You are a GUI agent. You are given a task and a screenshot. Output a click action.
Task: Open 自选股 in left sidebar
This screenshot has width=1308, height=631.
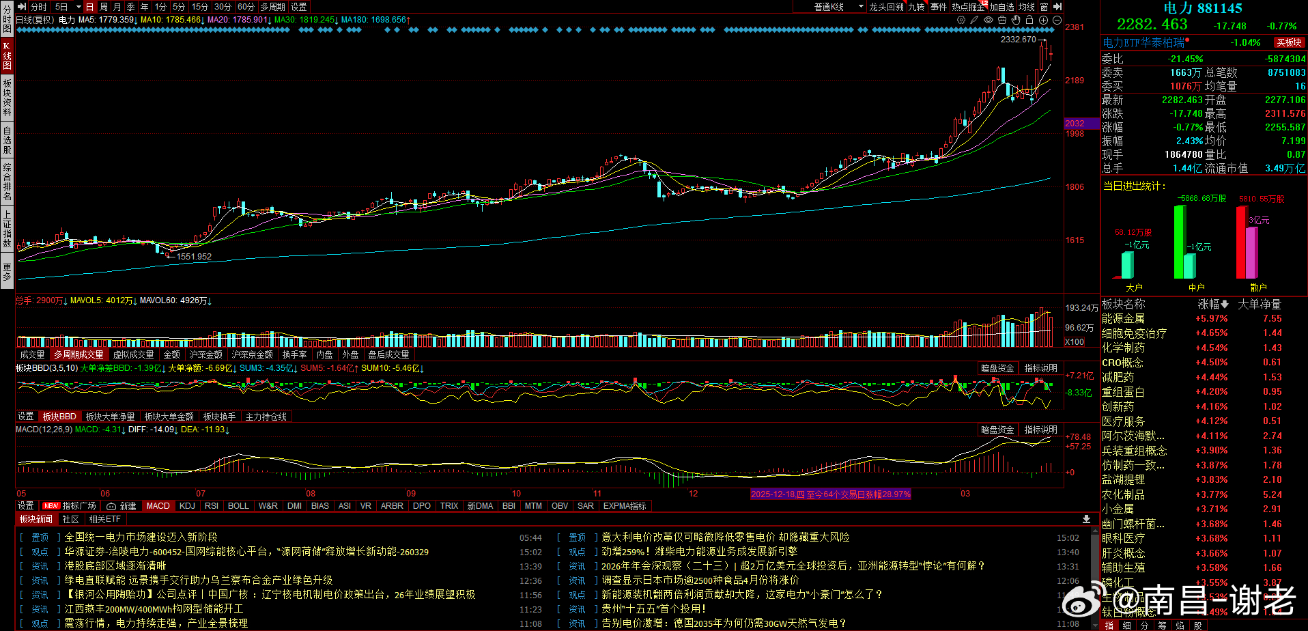7,140
